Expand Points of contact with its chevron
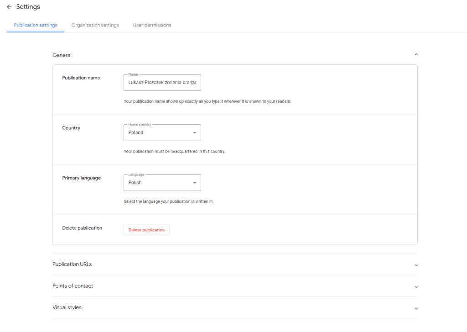 [x=416, y=287]
